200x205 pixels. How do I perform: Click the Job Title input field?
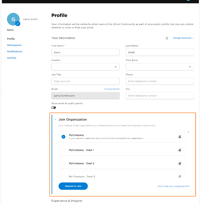click(x=85, y=81)
